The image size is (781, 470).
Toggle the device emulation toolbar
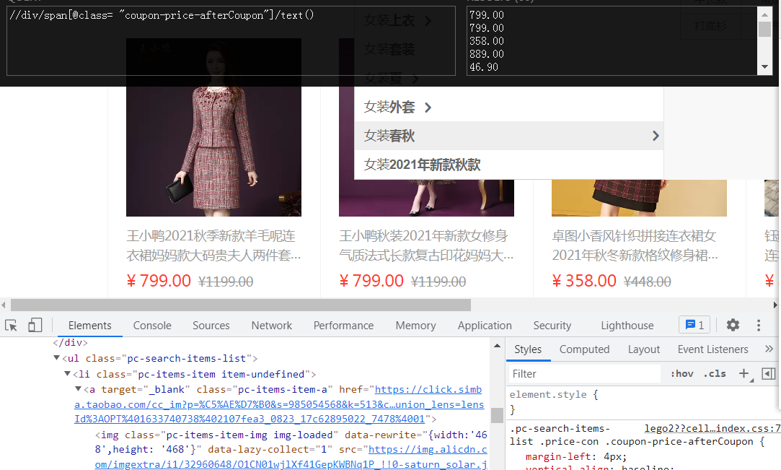click(x=35, y=325)
